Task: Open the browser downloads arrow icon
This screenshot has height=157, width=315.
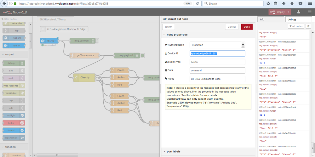Action: tap(284, 3)
